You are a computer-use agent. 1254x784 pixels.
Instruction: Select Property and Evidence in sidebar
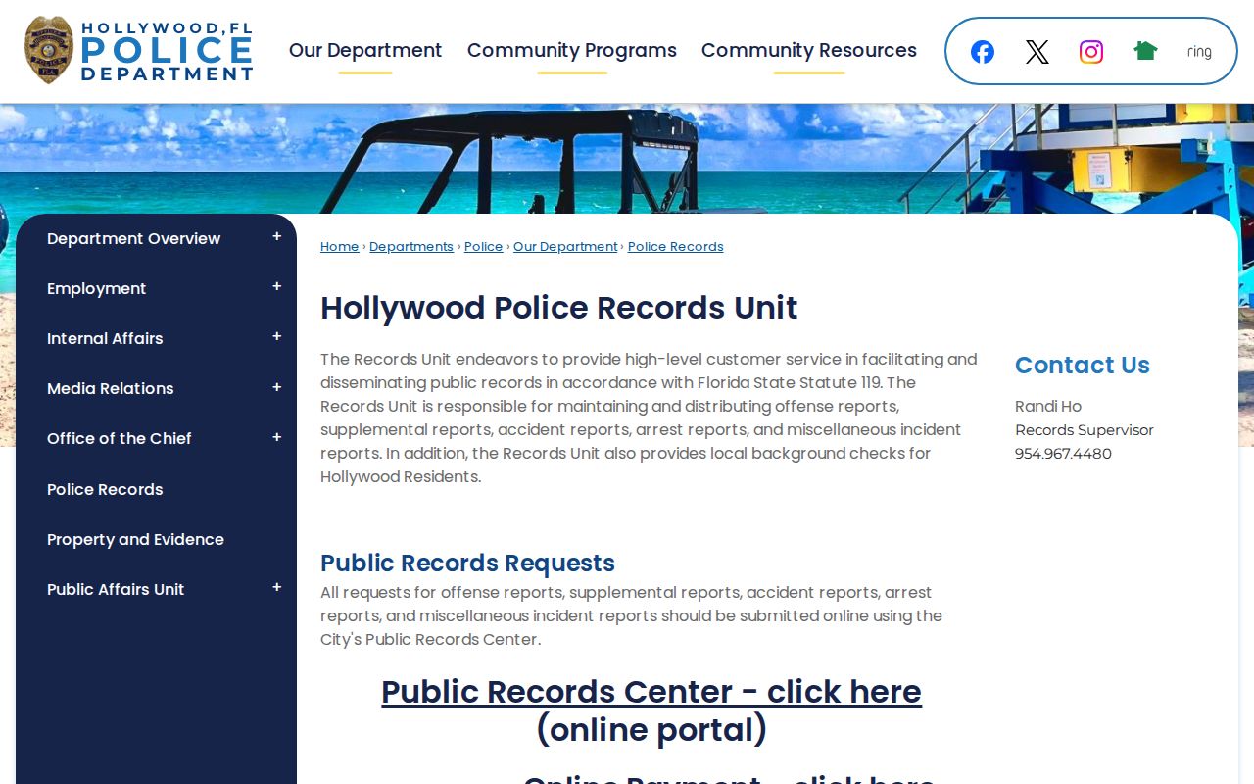[x=135, y=540]
